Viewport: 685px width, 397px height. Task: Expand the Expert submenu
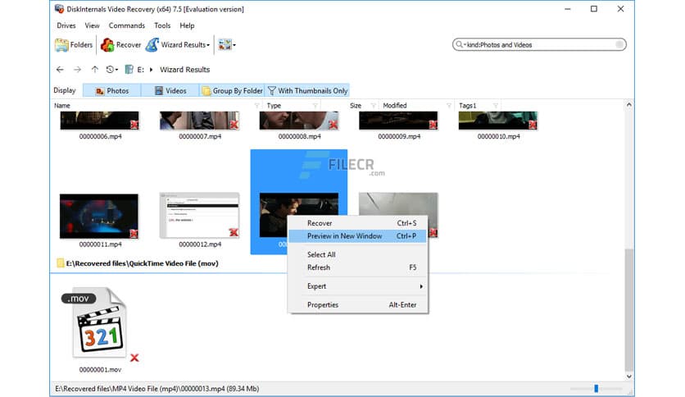357,286
